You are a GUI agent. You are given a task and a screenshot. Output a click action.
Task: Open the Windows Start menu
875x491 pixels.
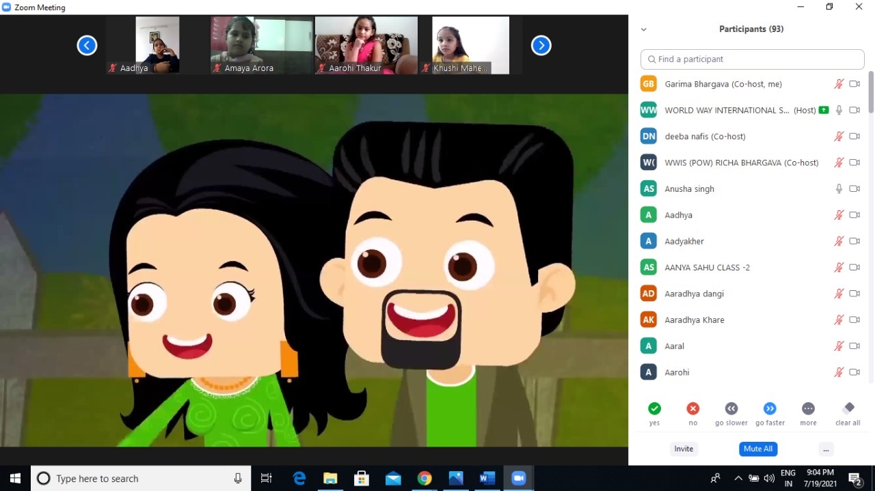coord(15,478)
